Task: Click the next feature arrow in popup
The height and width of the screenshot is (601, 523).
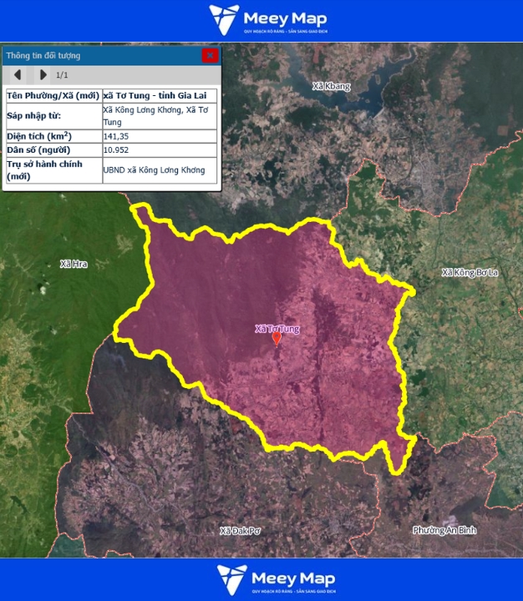Action: pos(43,75)
